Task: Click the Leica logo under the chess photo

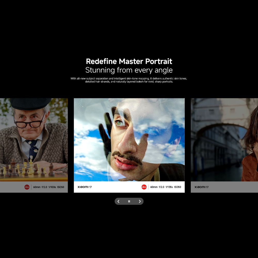Action: (x=27, y=187)
